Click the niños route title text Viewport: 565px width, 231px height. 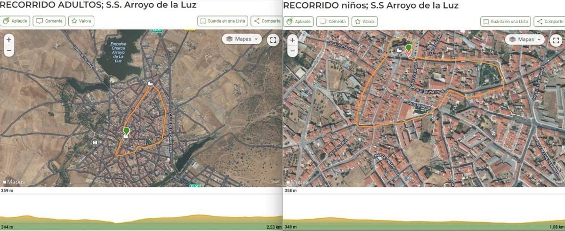371,6
